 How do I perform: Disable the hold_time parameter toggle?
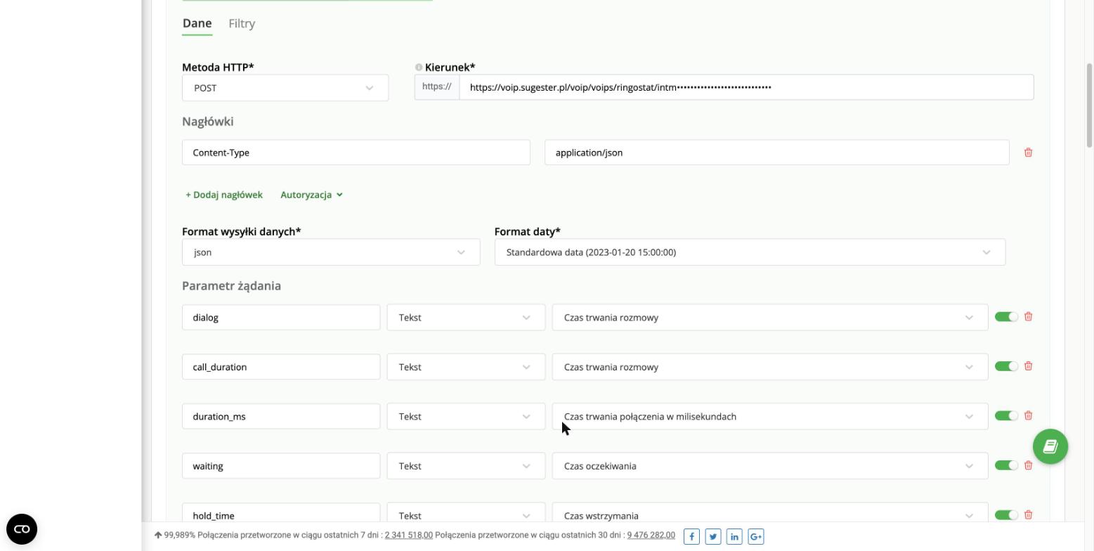[x=1006, y=515]
